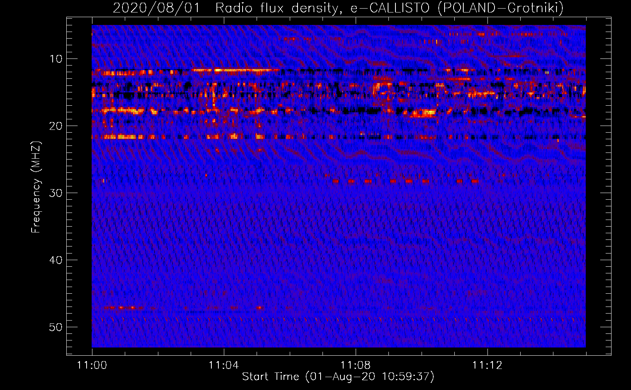Click the "10" frequency tick label
This screenshot has height=390, width=631.
56,59
